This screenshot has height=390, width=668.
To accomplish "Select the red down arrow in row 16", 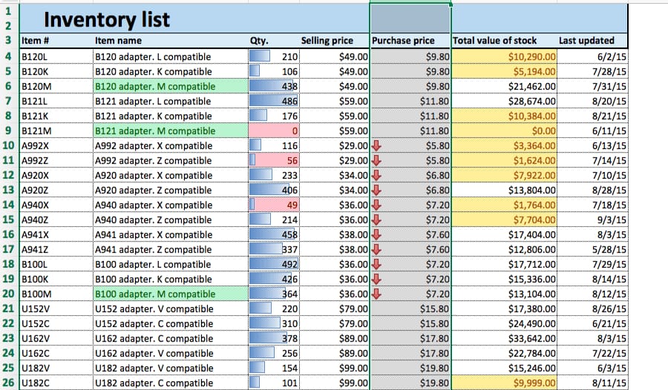I will 376,235.
